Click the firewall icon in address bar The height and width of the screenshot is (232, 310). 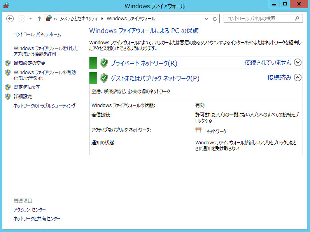(x=49, y=19)
